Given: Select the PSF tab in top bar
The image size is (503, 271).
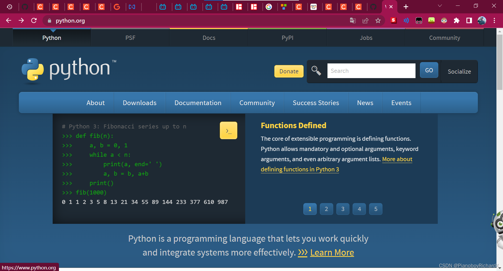Looking at the screenshot, I should (130, 38).
